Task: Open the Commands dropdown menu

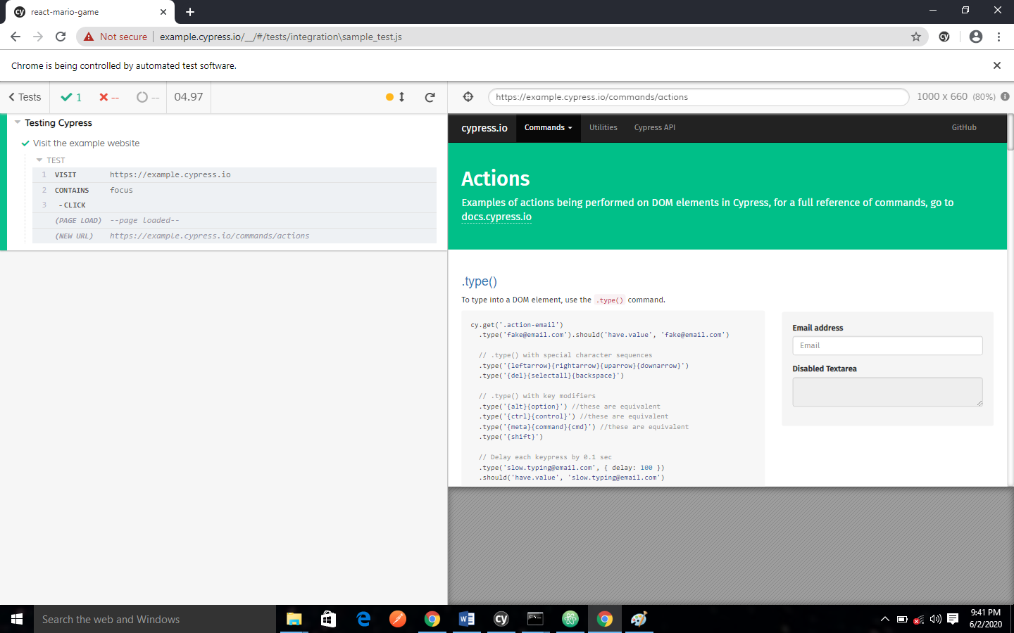Action: (x=548, y=128)
